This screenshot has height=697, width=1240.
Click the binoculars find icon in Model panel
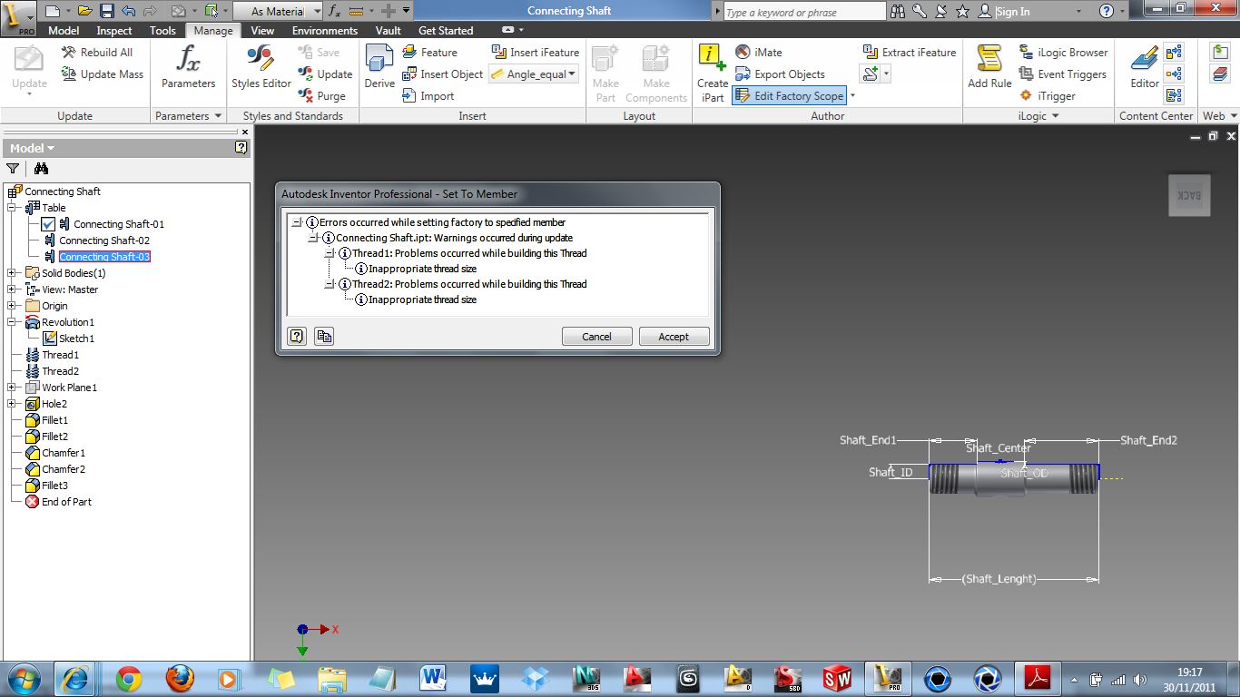click(x=41, y=168)
